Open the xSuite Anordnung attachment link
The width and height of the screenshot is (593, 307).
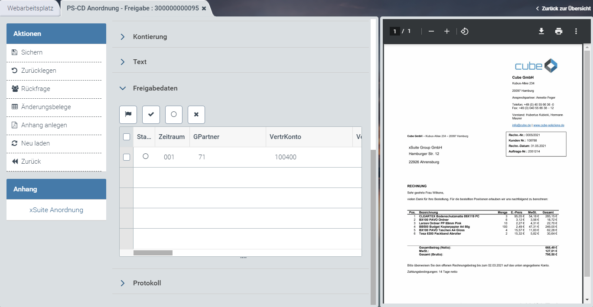(56, 210)
